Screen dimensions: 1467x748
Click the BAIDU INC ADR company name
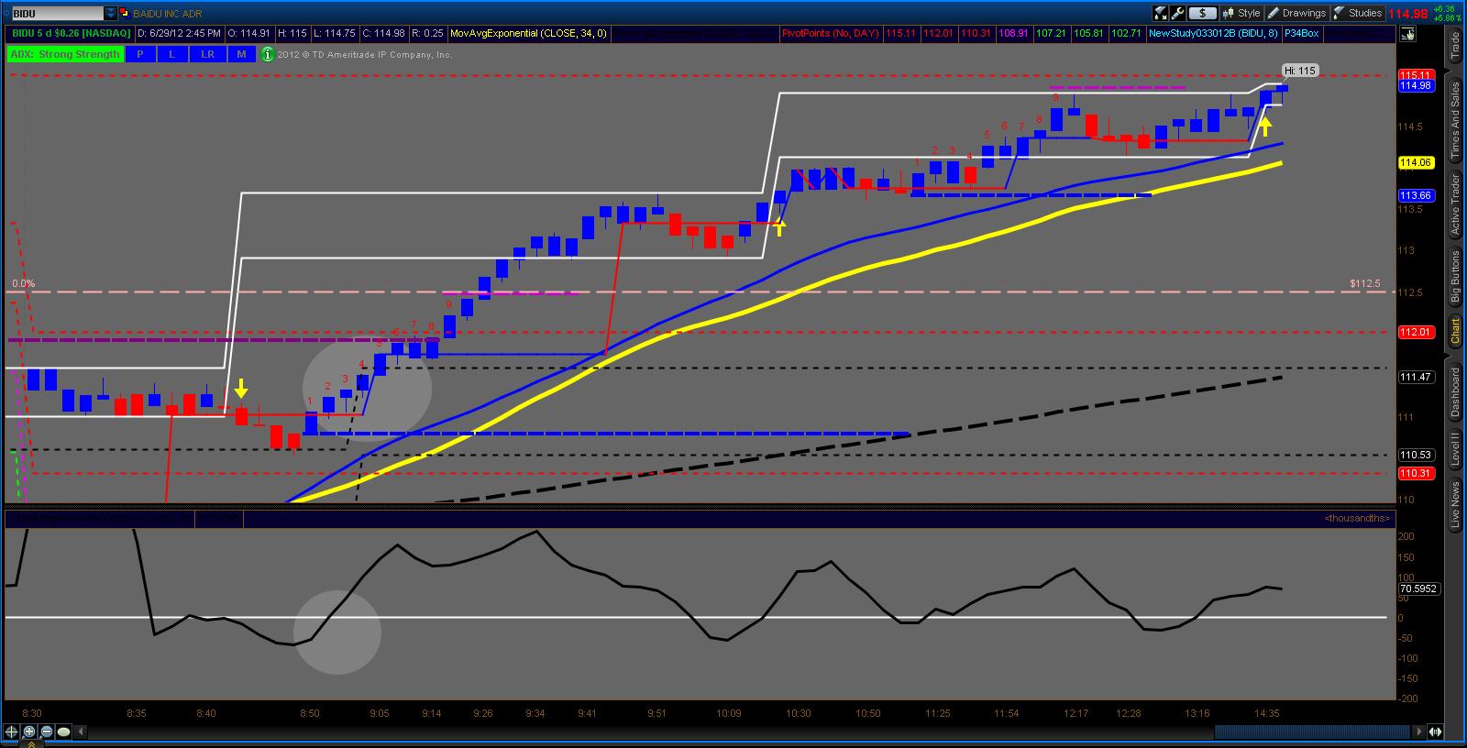pyautogui.click(x=168, y=14)
